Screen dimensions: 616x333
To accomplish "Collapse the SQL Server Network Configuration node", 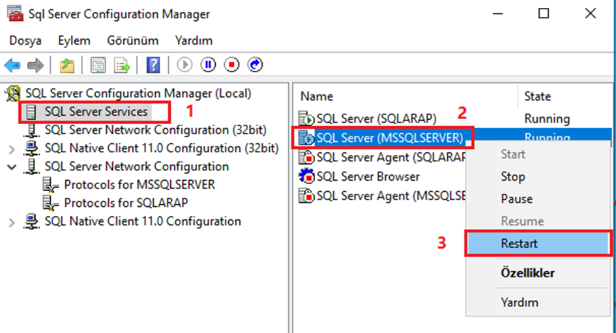I will pos(12,167).
